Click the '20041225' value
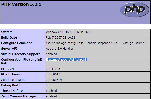The height and width of the screenshot is (99, 151). tap(53, 69)
